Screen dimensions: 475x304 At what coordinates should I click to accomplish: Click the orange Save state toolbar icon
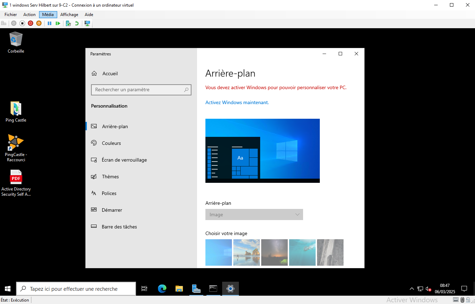(39, 23)
